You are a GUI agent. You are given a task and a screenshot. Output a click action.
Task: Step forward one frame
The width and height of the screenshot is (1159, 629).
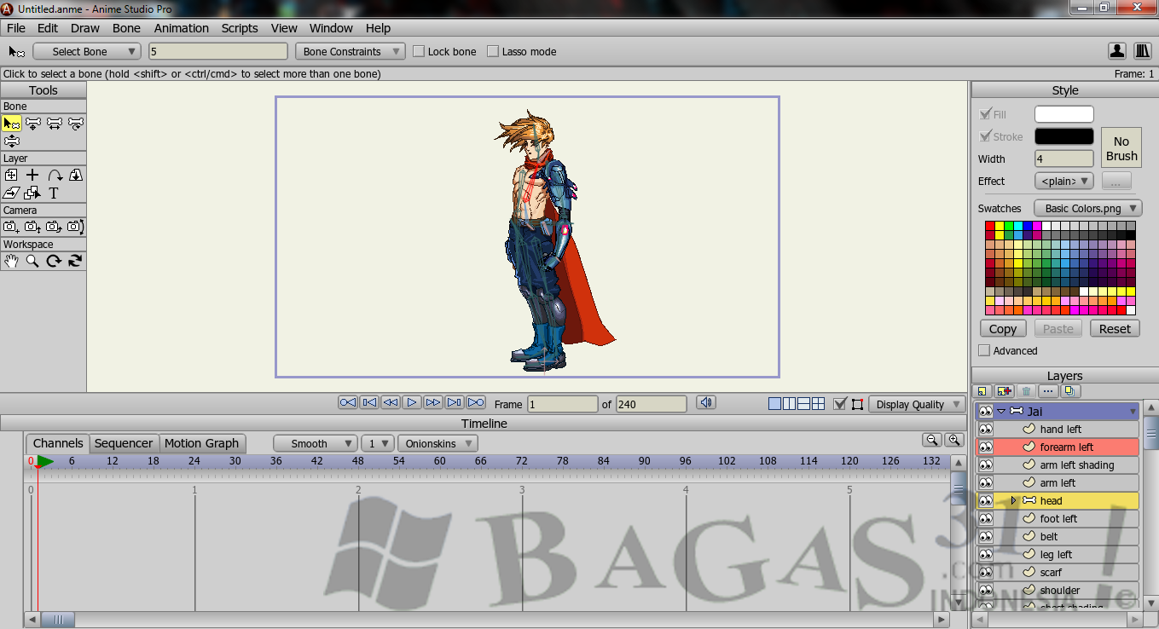[x=433, y=402]
